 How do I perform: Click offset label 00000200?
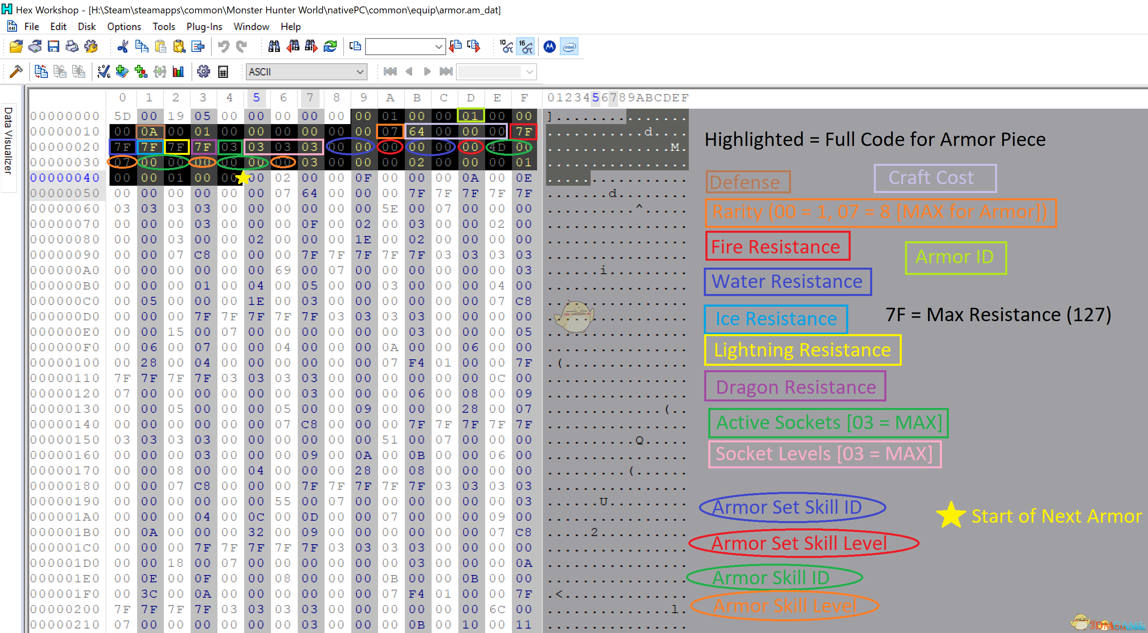coord(65,609)
